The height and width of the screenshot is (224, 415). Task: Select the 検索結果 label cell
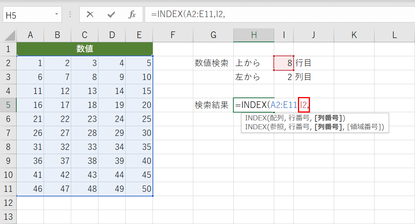[x=213, y=105]
